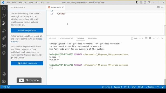This screenshot has height=93, width=166.
Task: Toggle the secondary side bar layout icon
Action: click(x=145, y=2)
